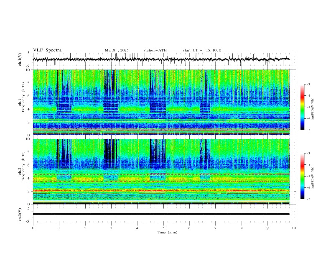Click the "-7" tick on ch.2 color bar

(x=308, y=199)
